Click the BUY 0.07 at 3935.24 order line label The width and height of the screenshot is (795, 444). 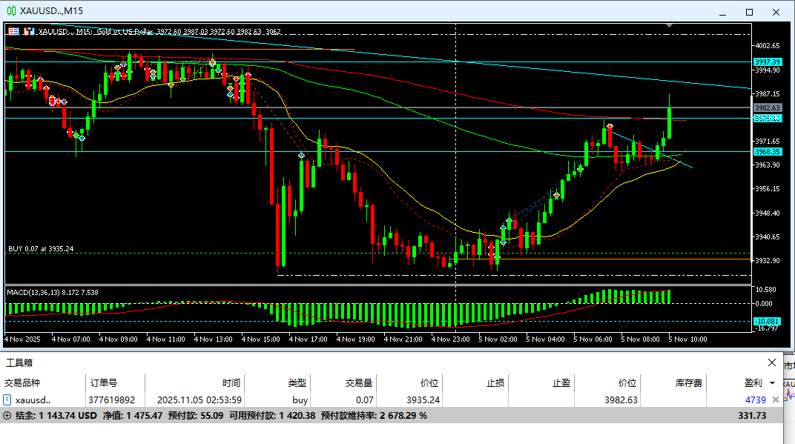(41, 249)
